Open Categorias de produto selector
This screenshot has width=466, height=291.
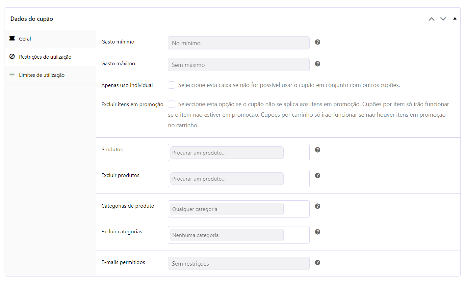pos(239,209)
